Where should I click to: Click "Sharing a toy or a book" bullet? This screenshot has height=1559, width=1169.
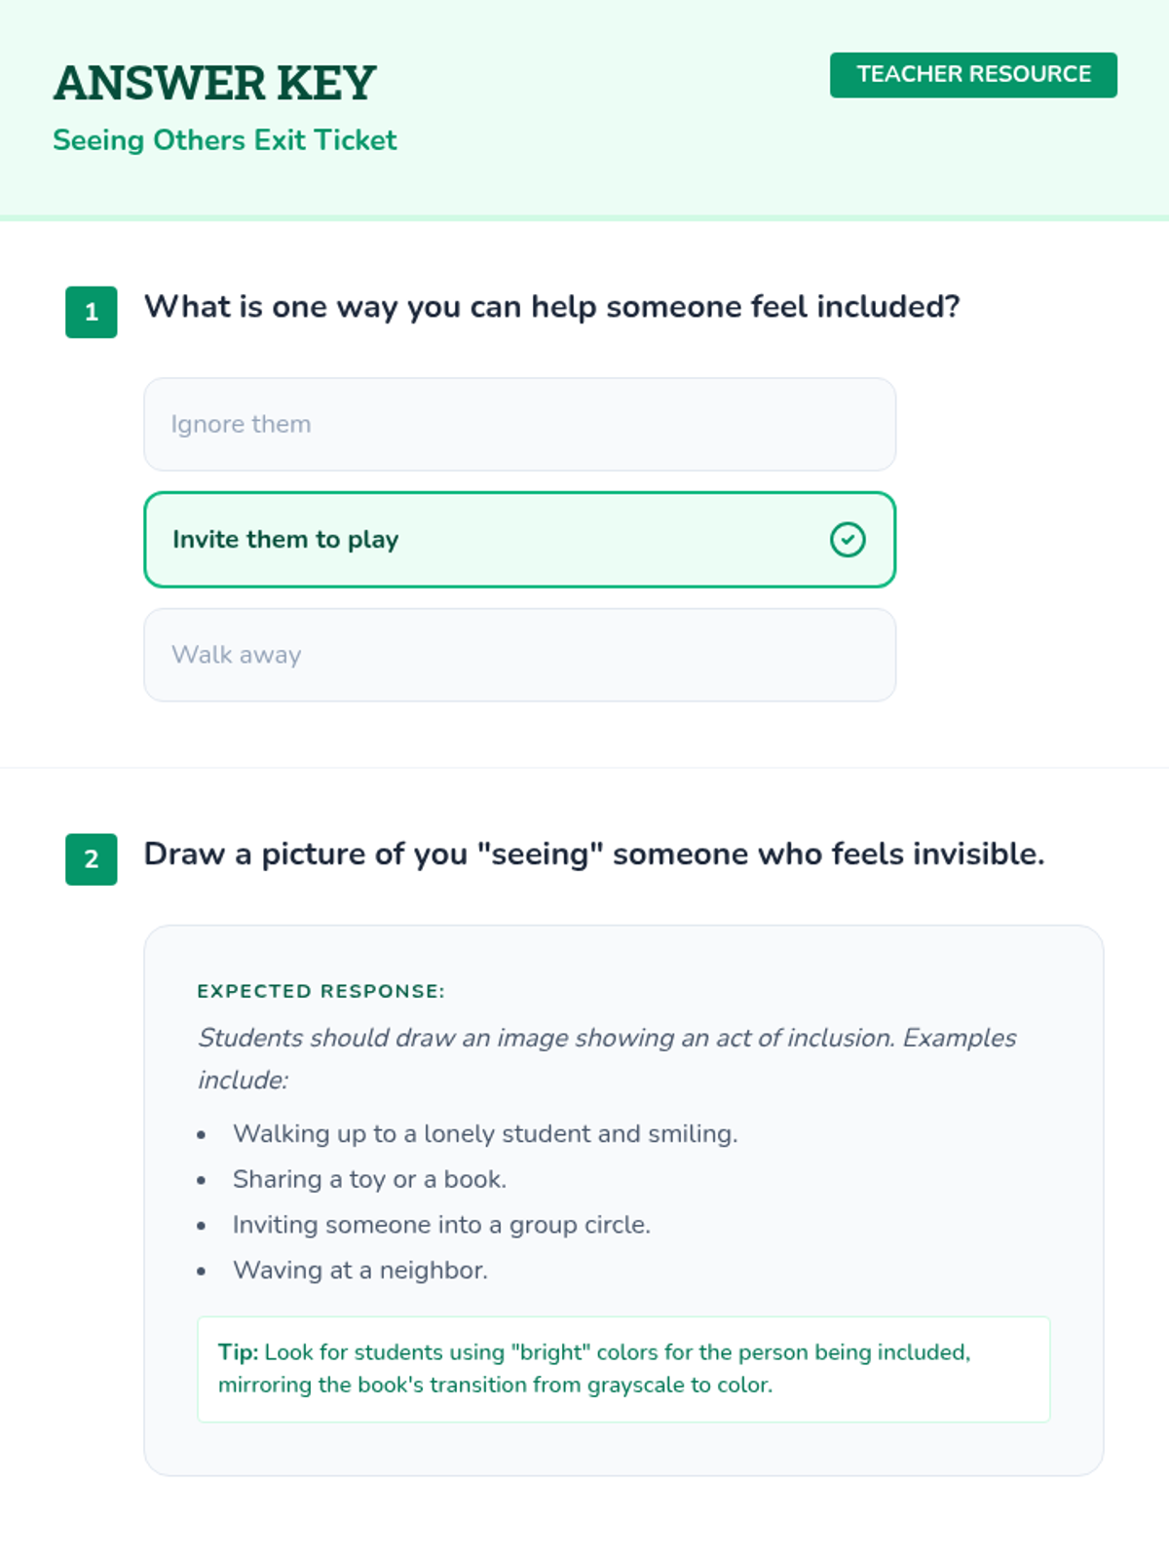(369, 1180)
